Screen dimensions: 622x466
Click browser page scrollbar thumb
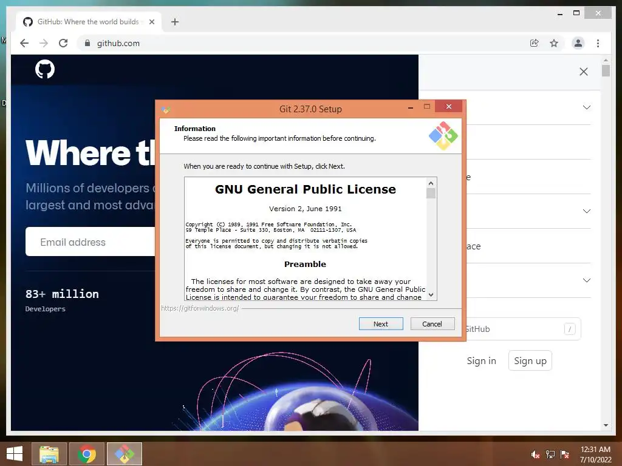click(x=606, y=70)
